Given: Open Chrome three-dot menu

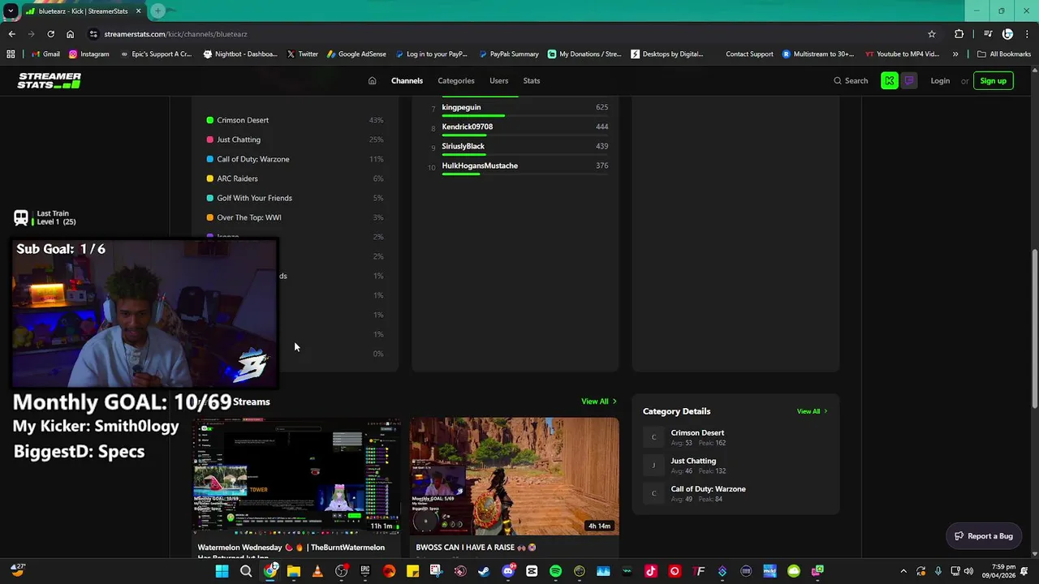Looking at the screenshot, I should point(1027,34).
